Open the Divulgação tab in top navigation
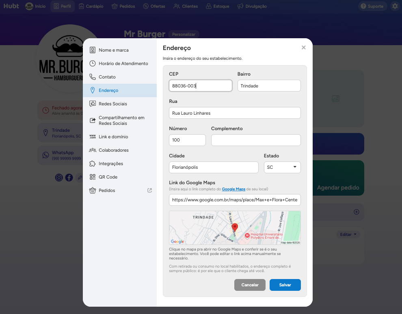402x314 pixels. pos(252,6)
